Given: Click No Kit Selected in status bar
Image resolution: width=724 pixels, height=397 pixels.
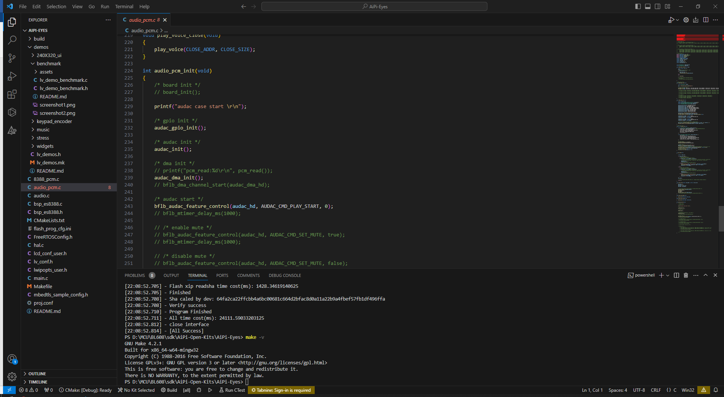Looking at the screenshot, I should (x=136, y=390).
